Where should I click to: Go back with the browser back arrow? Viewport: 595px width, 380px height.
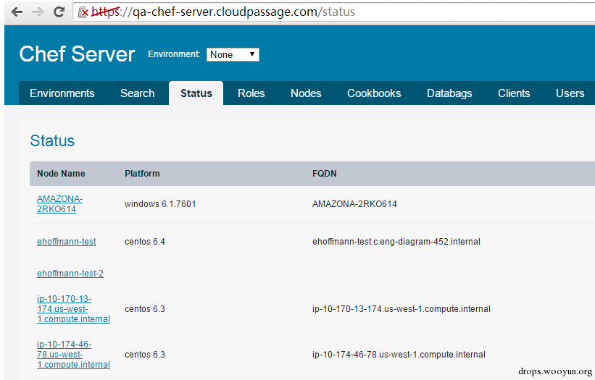(17, 12)
